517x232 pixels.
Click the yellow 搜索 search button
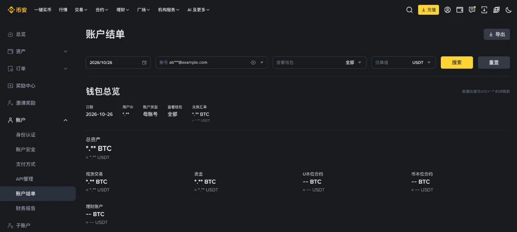tap(457, 63)
